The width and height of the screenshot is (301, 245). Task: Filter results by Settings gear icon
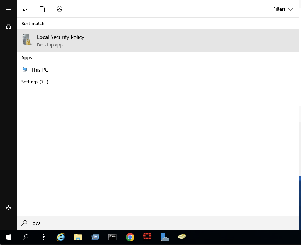click(x=60, y=9)
